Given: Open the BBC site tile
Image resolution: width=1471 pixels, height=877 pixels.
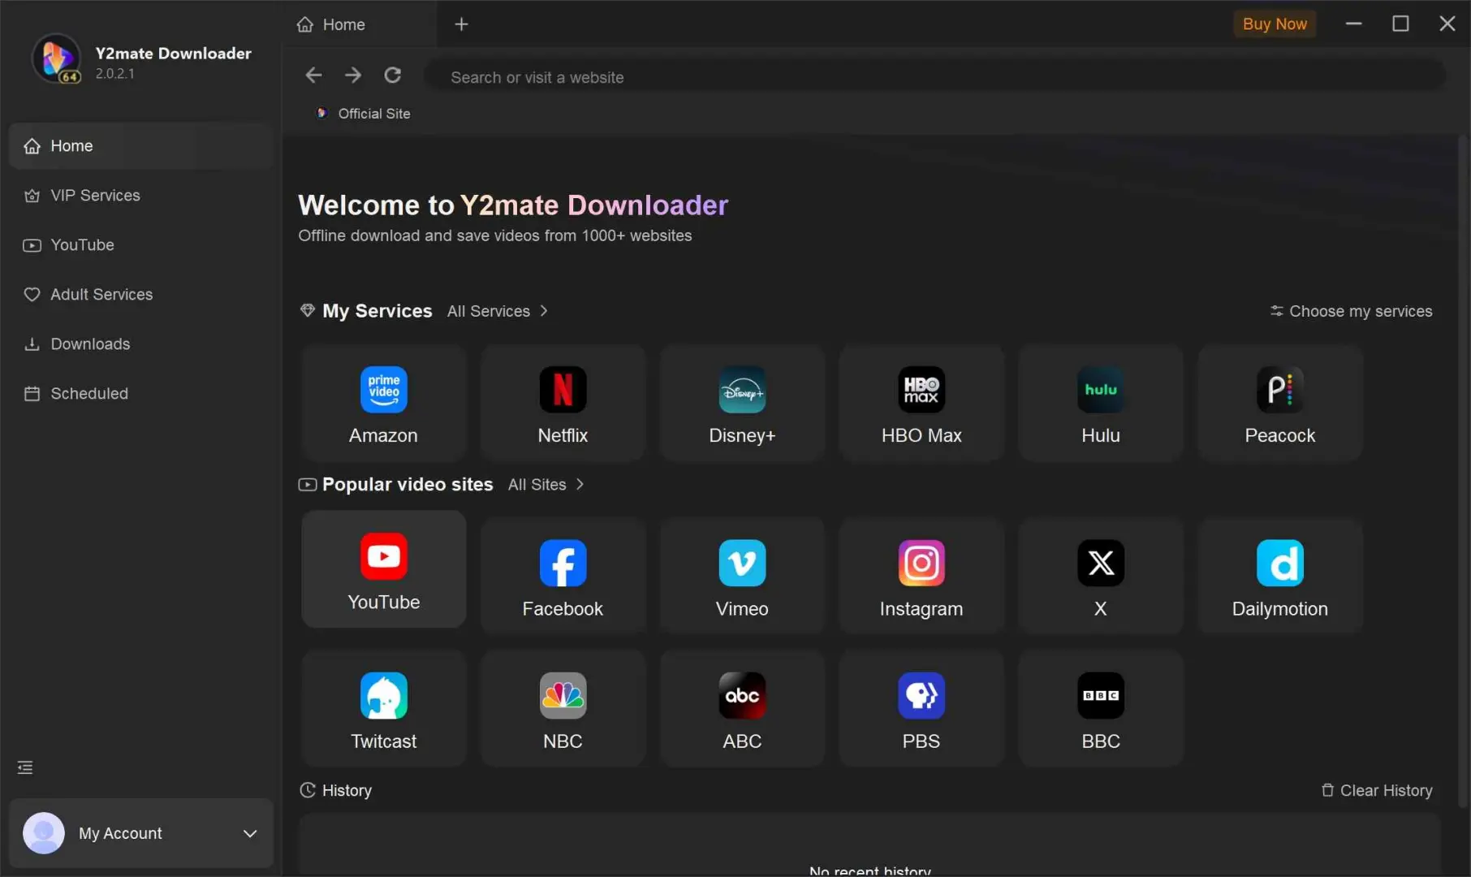Looking at the screenshot, I should pyautogui.click(x=1101, y=709).
